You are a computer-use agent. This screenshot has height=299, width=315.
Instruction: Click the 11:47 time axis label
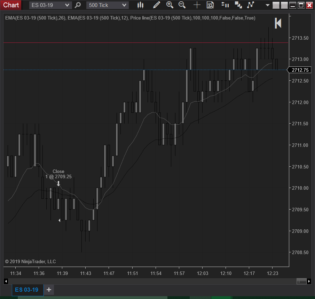pos(109,273)
